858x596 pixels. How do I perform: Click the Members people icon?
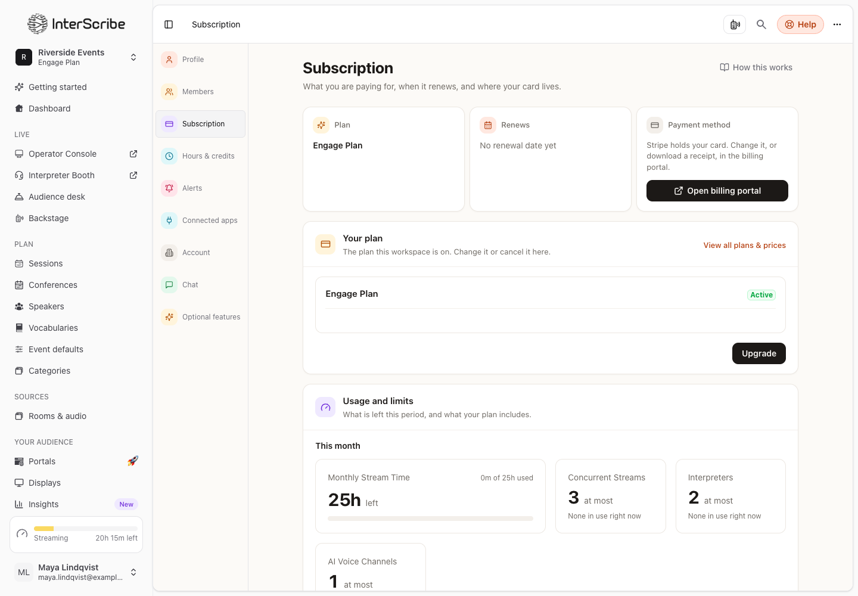pyautogui.click(x=169, y=92)
